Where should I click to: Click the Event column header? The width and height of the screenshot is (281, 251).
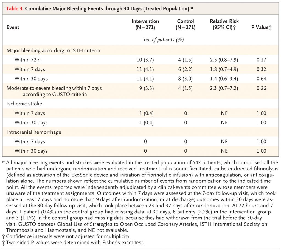pos(13,27)
